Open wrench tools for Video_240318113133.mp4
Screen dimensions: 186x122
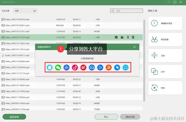tap(128, 37)
